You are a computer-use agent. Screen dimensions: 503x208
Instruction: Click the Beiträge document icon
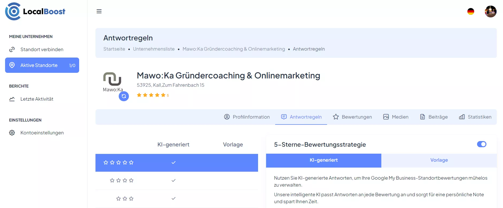423,117
